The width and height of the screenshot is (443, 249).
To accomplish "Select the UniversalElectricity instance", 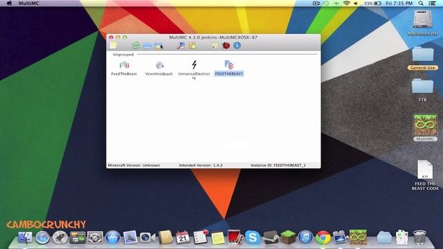I will [x=194, y=70].
